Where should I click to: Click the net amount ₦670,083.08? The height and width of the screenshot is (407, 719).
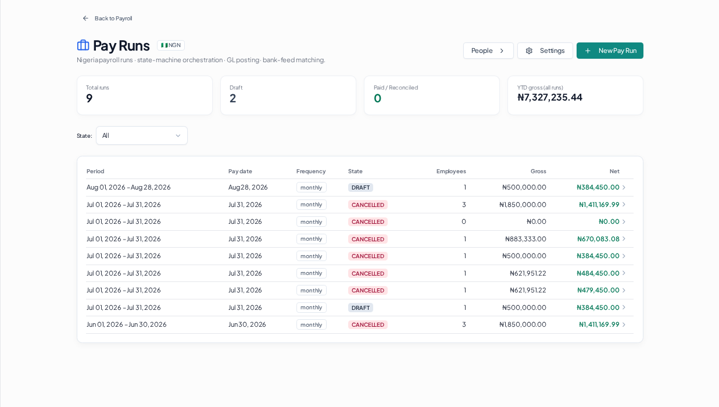[x=598, y=239]
